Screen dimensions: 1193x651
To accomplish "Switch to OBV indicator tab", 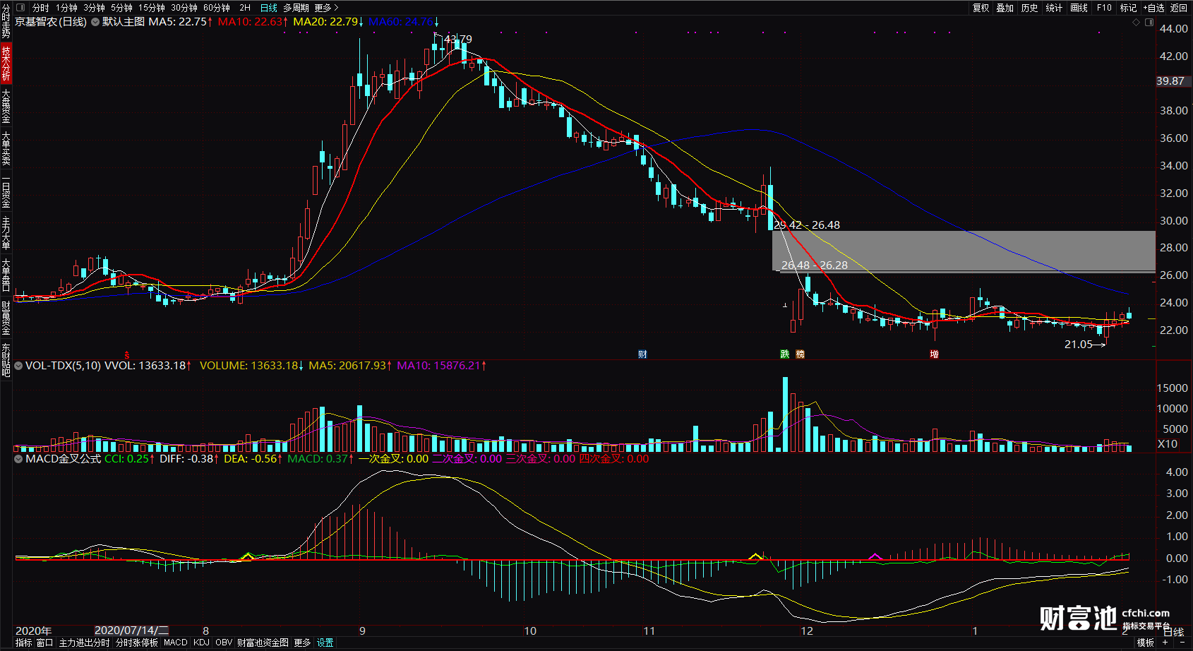I will [224, 643].
